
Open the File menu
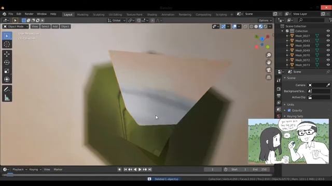tap(10, 14)
